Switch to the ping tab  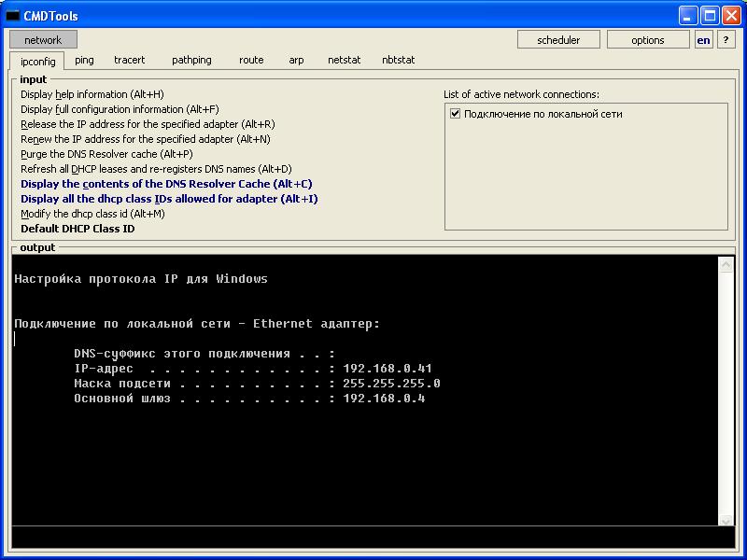[x=84, y=60]
